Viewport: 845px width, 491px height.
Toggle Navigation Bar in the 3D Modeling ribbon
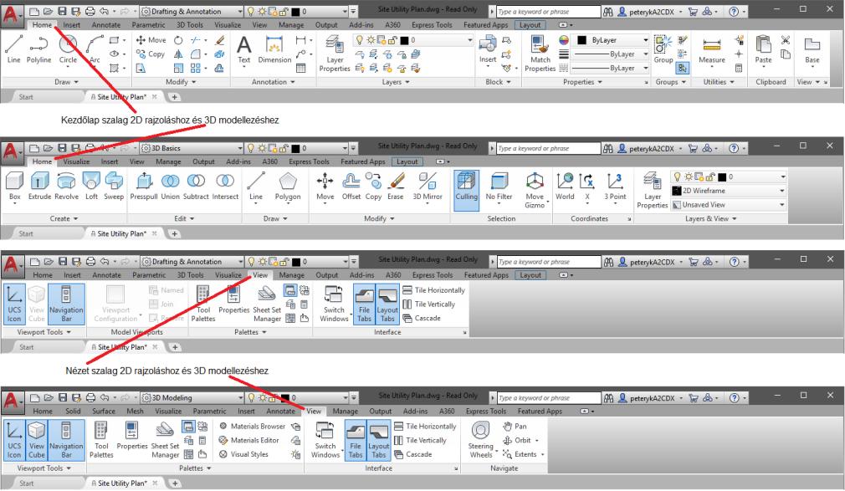(x=66, y=440)
